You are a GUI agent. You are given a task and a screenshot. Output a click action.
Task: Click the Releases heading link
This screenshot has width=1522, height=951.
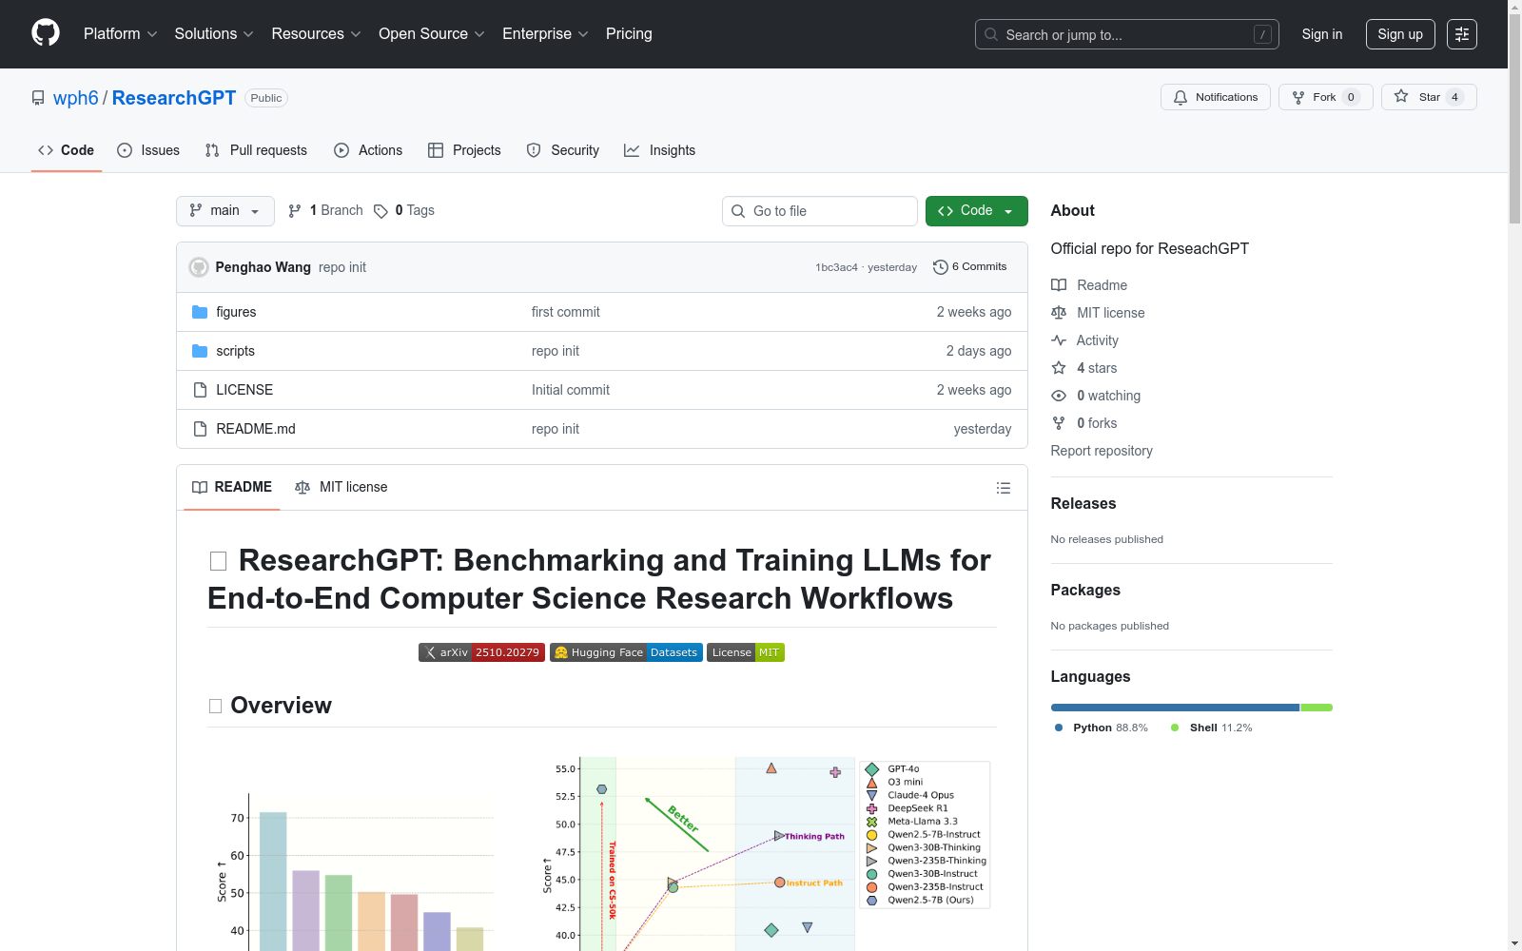pyautogui.click(x=1083, y=504)
